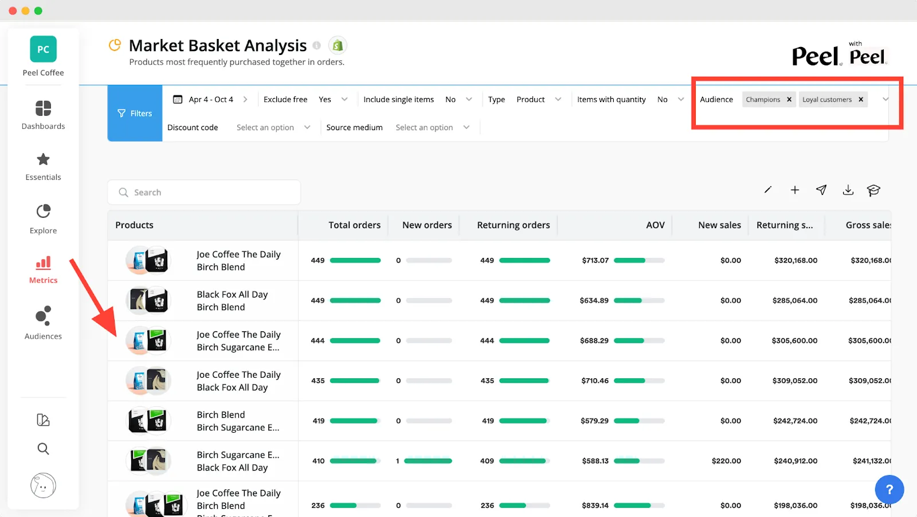Click the Market Basket Analysis pie icon

click(x=115, y=45)
